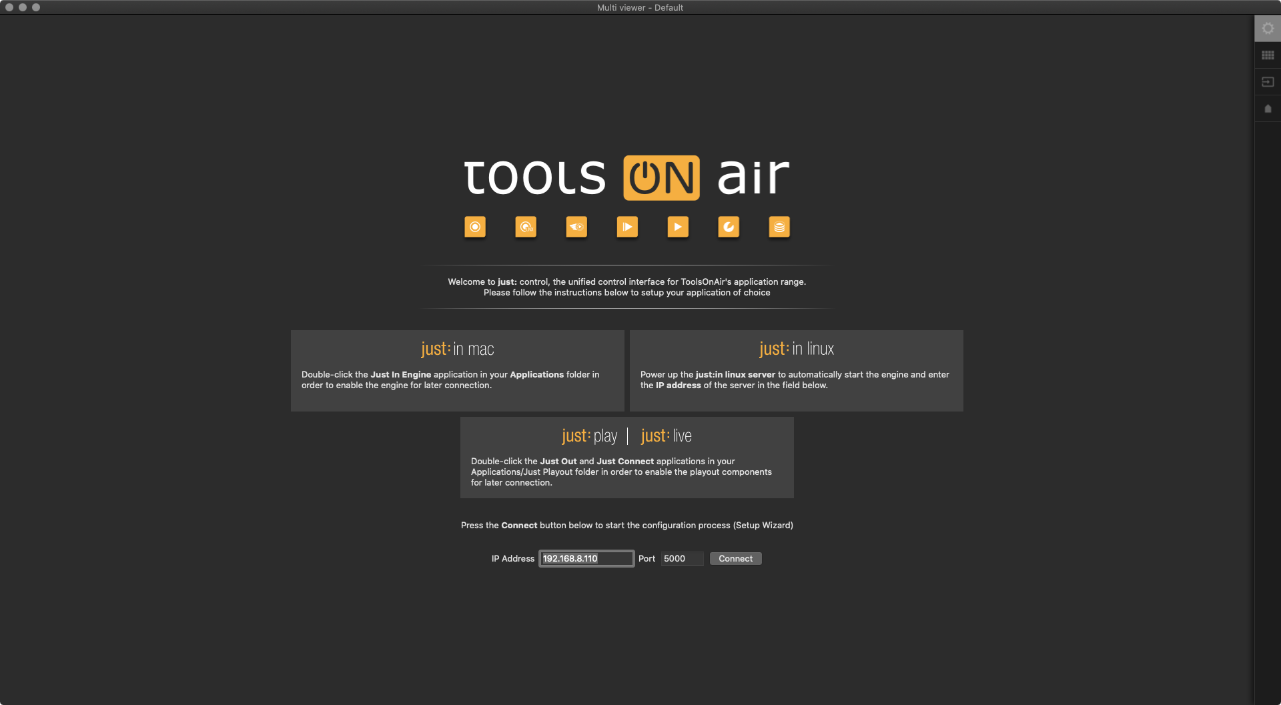This screenshot has width=1281, height=705.
Task: Click the just:in mac heading
Action: click(x=458, y=349)
